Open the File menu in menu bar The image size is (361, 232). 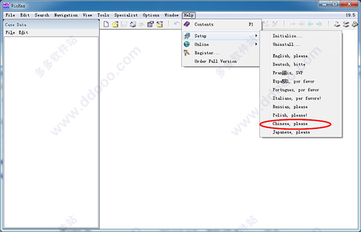pos(10,15)
